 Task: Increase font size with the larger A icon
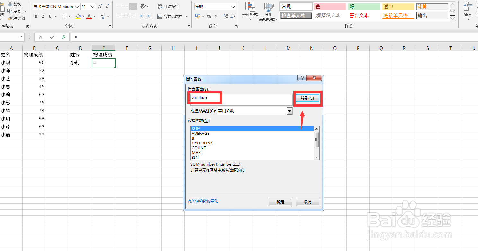100,7
